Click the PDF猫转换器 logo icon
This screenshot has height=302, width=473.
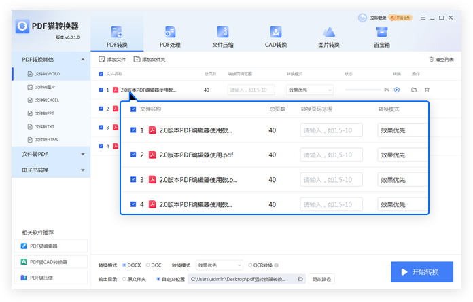22,26
